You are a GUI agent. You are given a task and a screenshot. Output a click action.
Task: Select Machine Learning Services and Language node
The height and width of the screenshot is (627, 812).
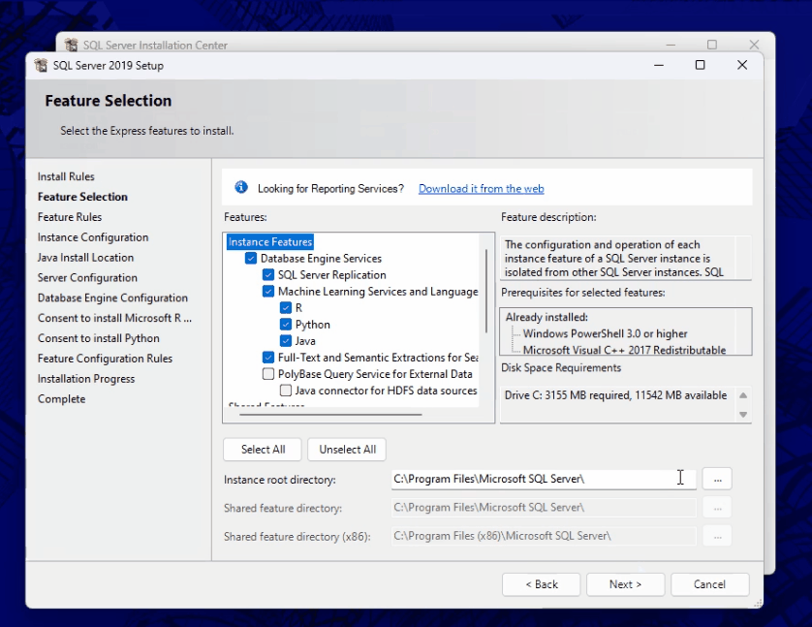(x=377, y=292)
